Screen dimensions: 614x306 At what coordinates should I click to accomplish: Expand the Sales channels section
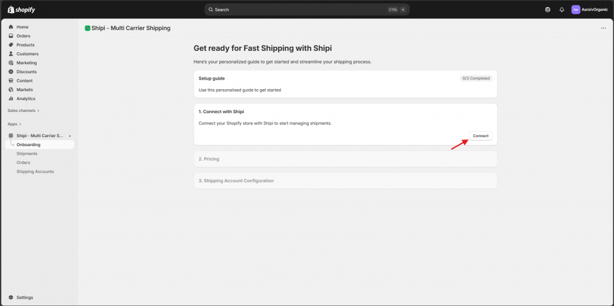pyautogui.click(x=23, y=111)
